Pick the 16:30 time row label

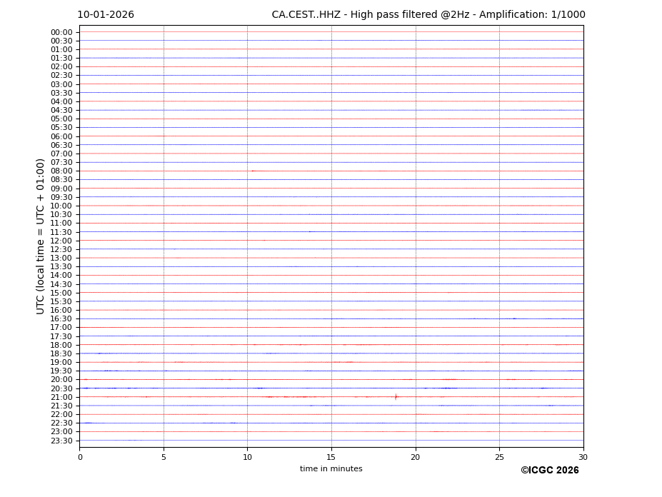[x=61, y=318]
